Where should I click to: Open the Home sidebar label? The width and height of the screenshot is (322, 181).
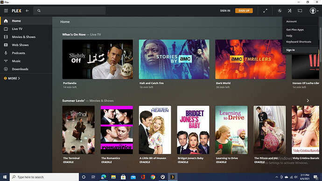(16, 21)
